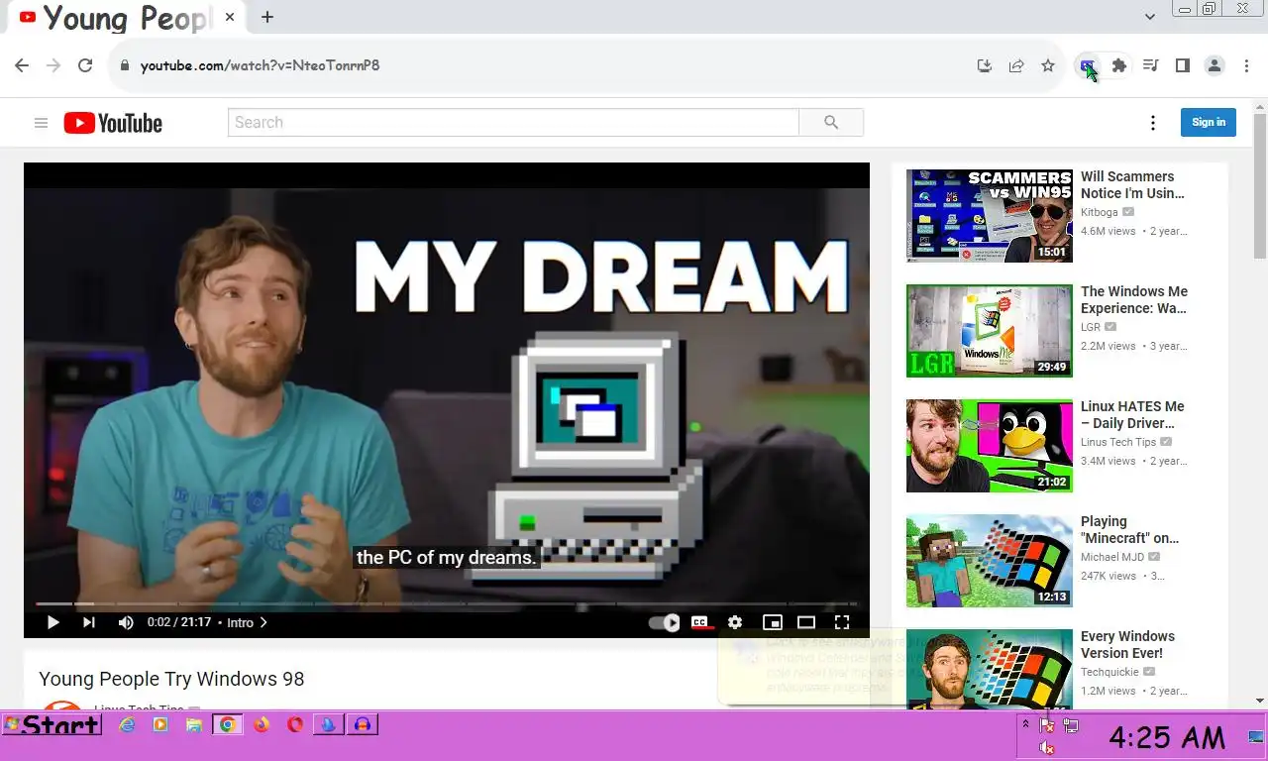Click the network tray icon
This screenshot has height=761, width=1268.
(x=1071, y=725)
